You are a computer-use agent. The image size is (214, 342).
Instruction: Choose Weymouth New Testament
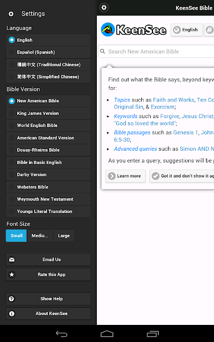coord(48,199)
